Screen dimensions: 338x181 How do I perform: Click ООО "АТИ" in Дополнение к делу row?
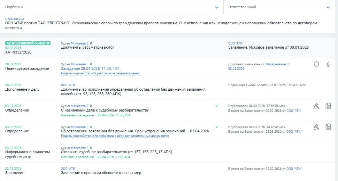tap(69, 85)
